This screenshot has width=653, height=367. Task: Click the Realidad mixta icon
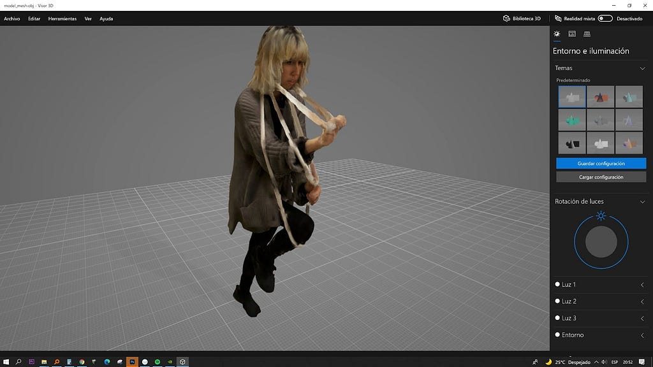tap(558, 18)
